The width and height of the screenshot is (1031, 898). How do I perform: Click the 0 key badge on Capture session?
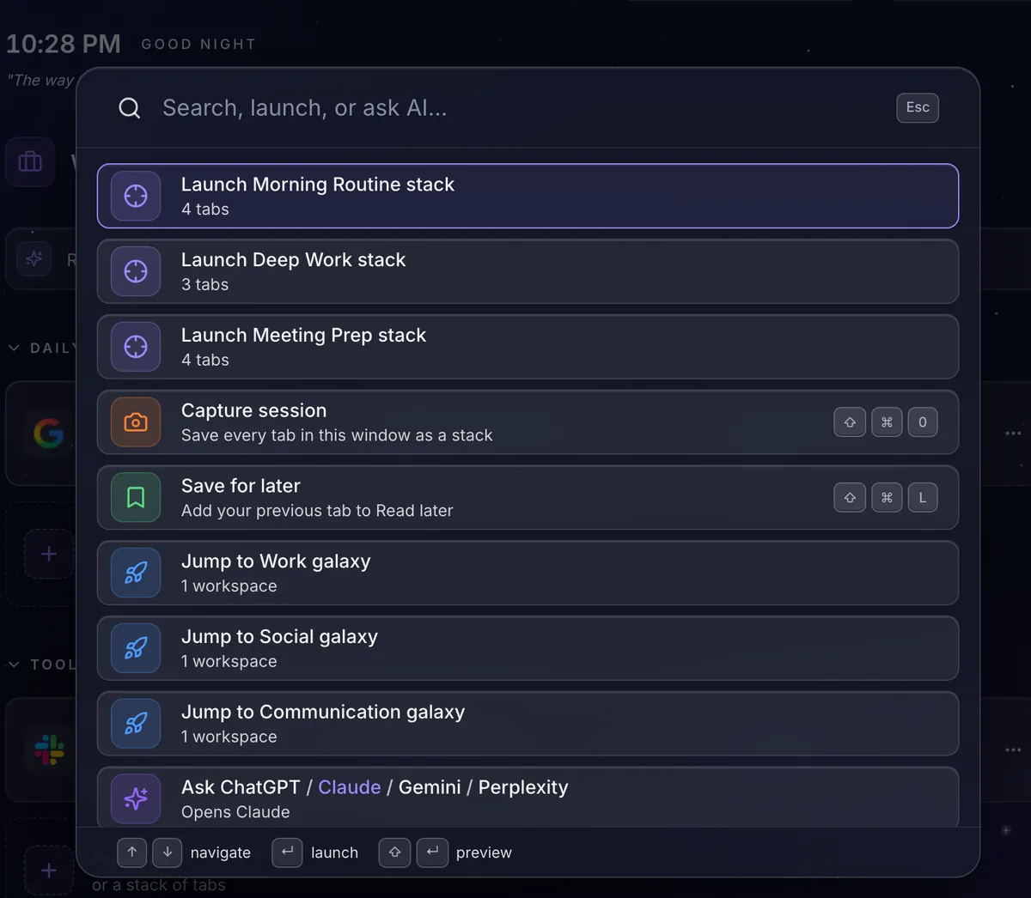pyautogui.click(x=923, y=422)
